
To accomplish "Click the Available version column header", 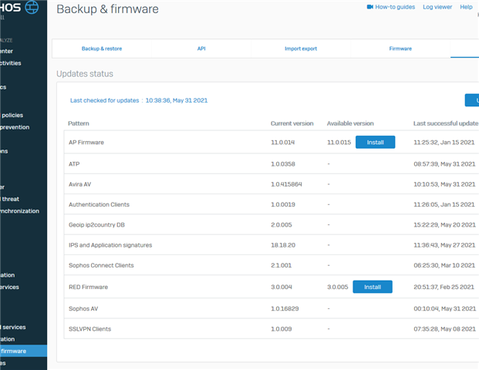I will click(350, 123).
